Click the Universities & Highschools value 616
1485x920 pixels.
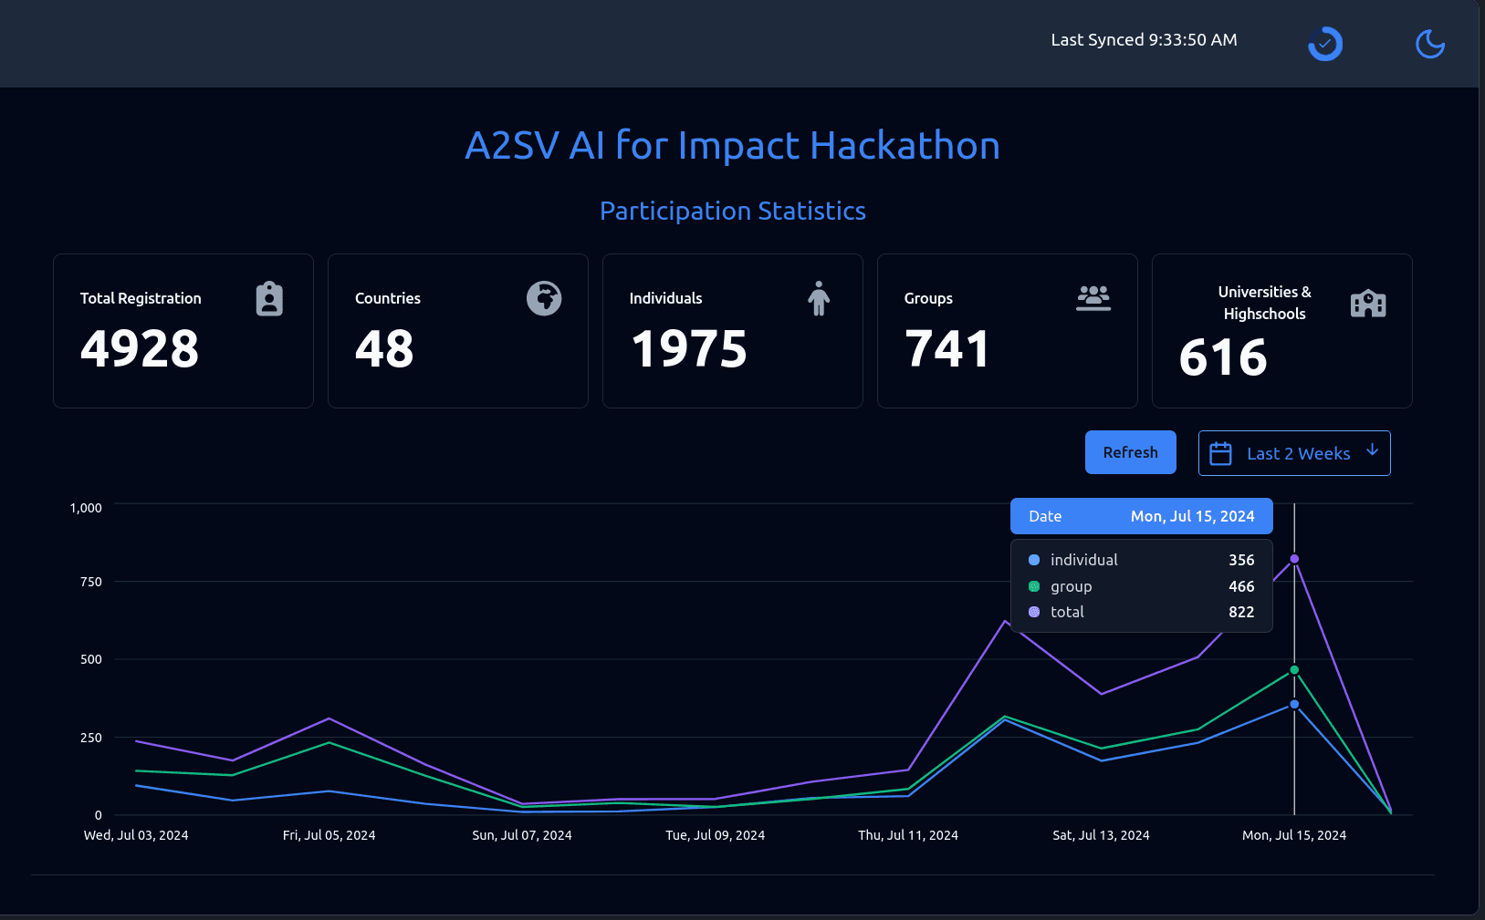coord(1223,357)
